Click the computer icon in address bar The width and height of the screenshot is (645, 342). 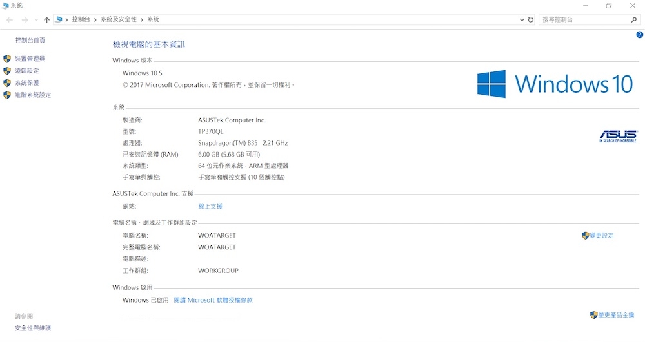[59, 20]
